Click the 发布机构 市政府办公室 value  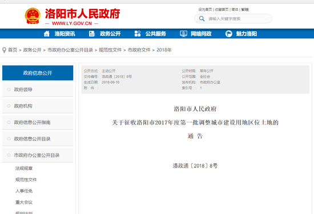[x=210, y=82]
